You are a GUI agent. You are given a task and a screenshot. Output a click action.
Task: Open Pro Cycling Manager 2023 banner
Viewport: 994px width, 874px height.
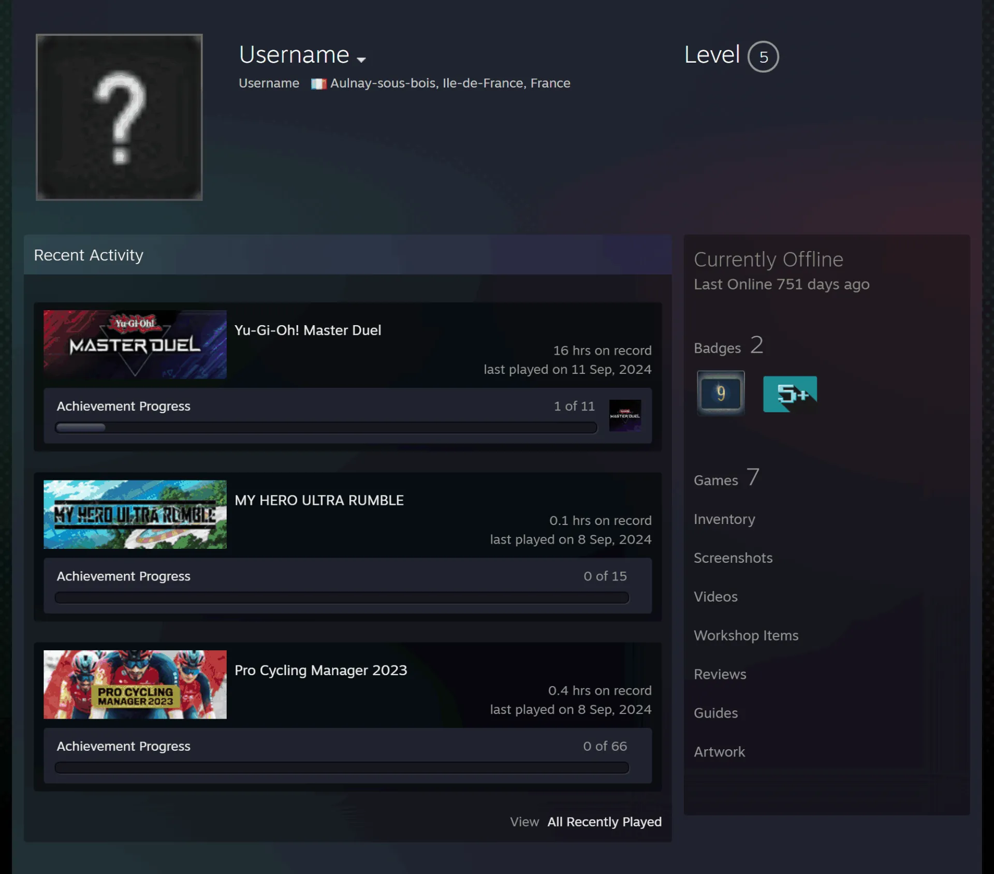pos(135,684)
